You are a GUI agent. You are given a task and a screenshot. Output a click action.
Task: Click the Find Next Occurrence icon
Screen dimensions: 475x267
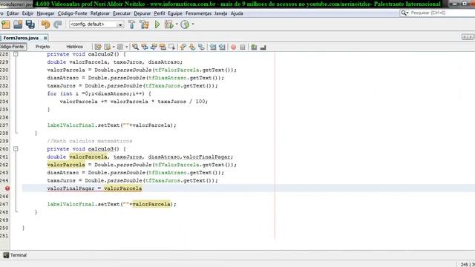[x=154, y=47]
